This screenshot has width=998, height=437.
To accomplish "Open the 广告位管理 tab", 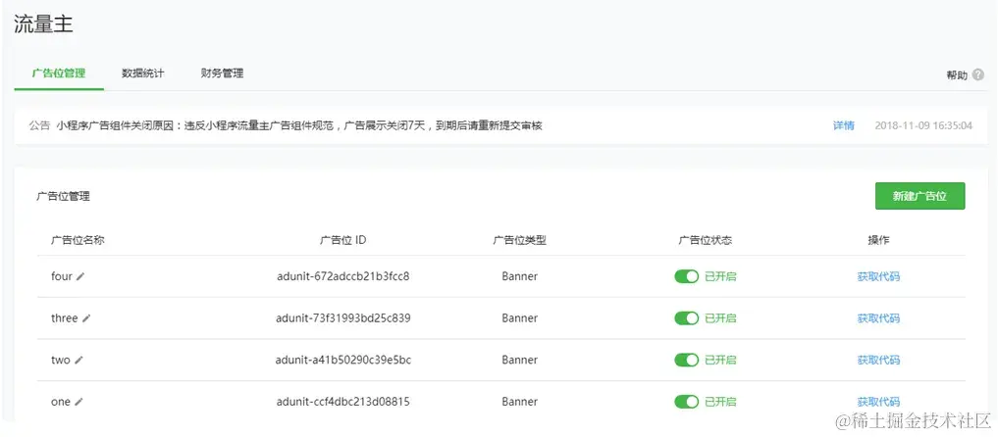I will [x=59, y=73].
